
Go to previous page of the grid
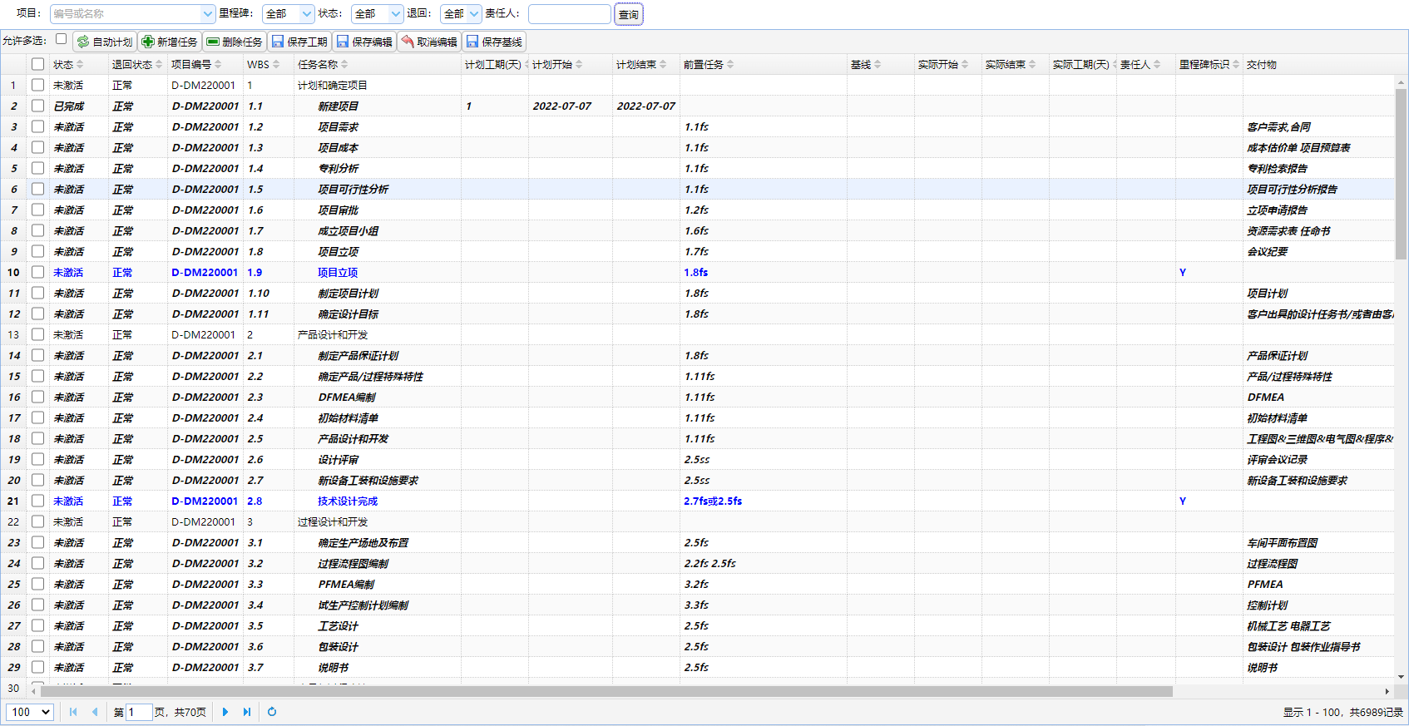click(95, 712)
